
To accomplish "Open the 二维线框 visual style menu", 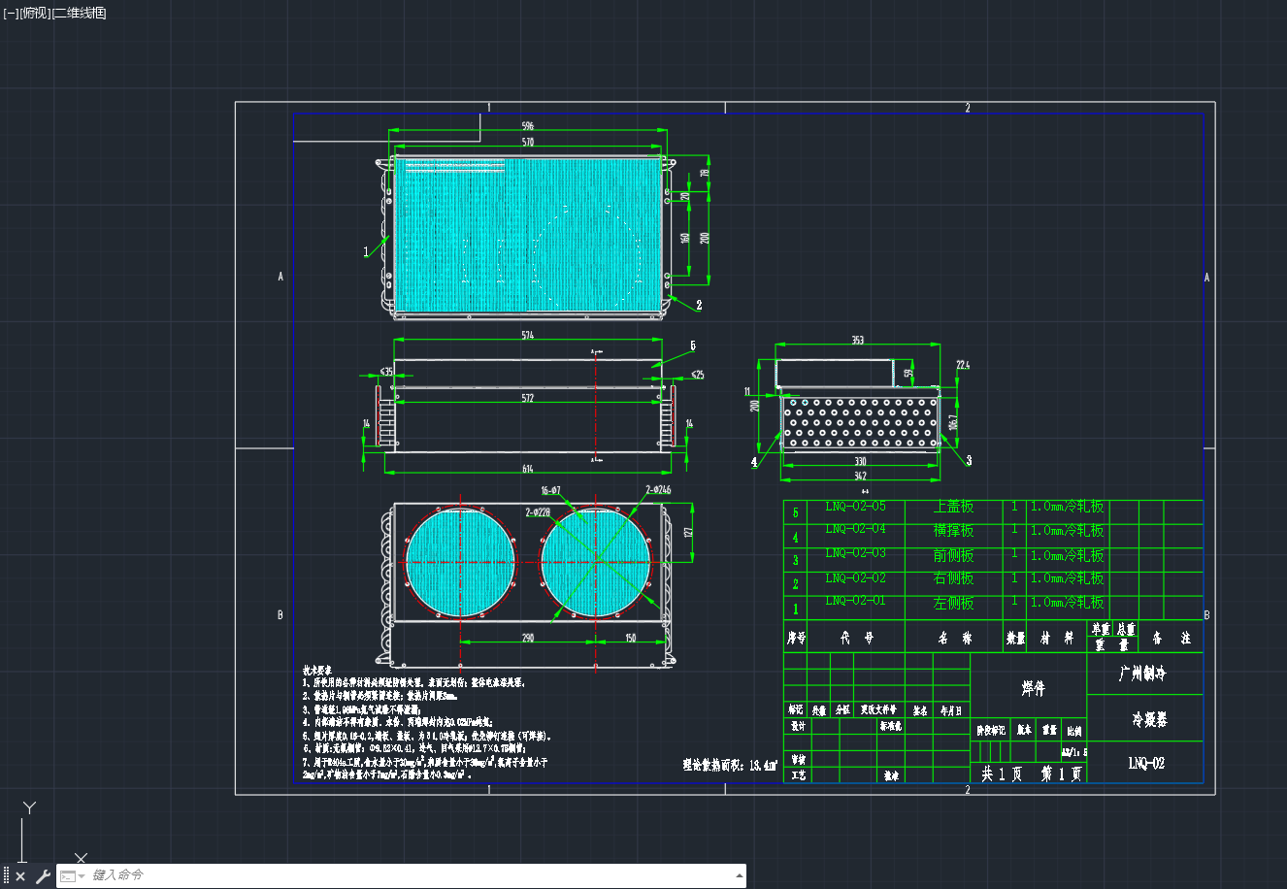I will click(x=80, y=13).
